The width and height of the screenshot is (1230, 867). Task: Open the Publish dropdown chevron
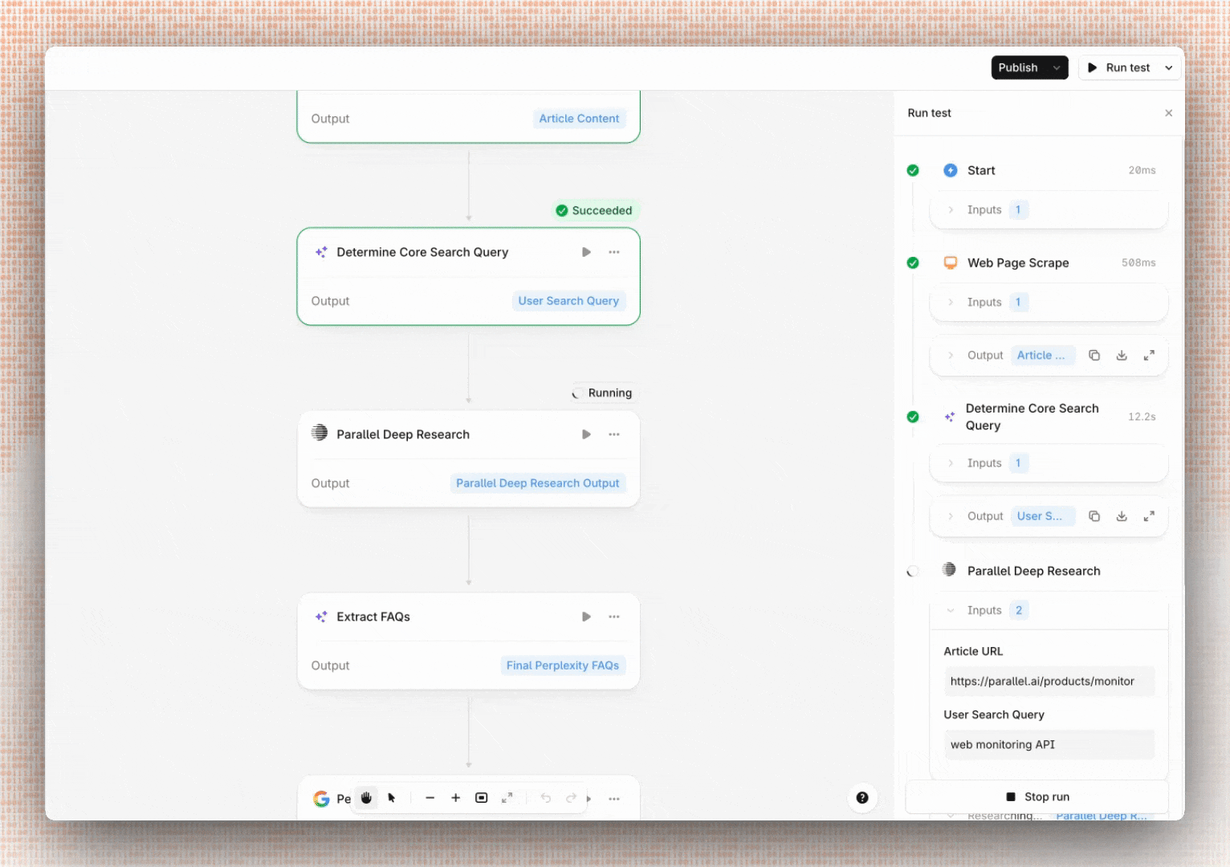tap(1057, 67)
